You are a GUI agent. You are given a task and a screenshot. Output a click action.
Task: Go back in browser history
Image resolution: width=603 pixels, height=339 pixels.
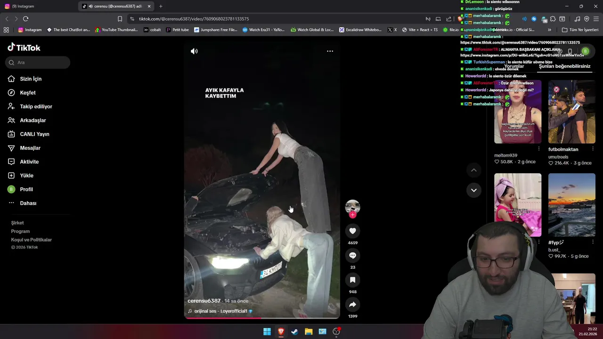[x=7, y=19]
